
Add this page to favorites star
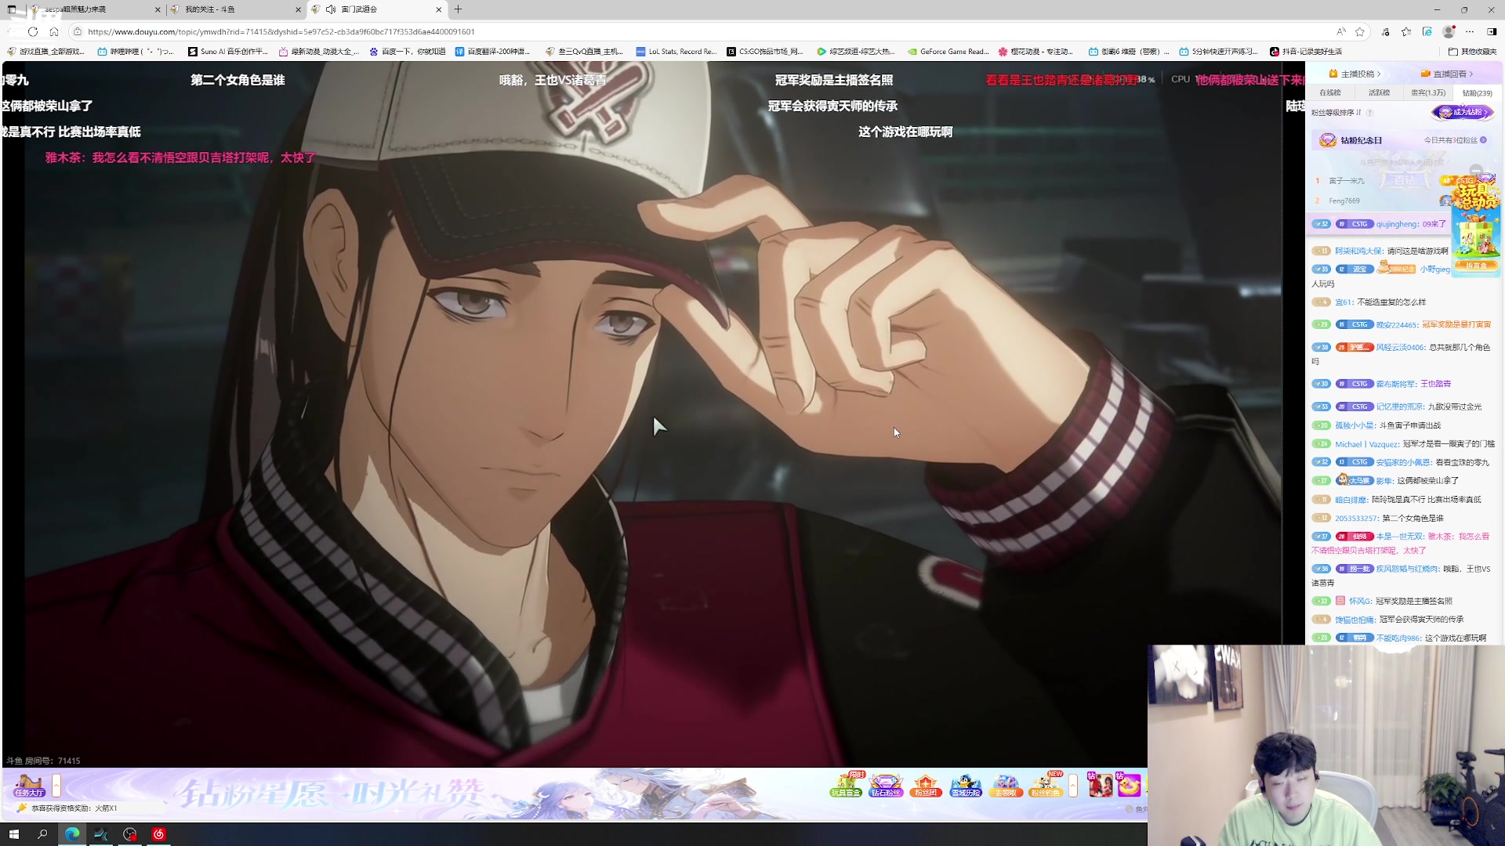(x=1360, y=31)
